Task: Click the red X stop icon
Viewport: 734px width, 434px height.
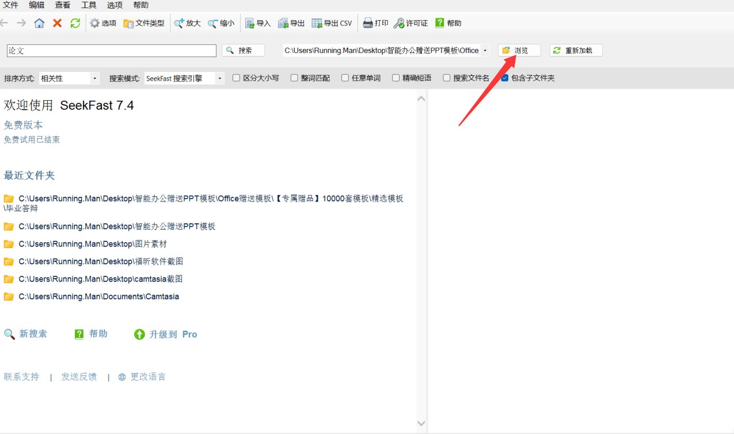Action: click(x=58, y=23)
